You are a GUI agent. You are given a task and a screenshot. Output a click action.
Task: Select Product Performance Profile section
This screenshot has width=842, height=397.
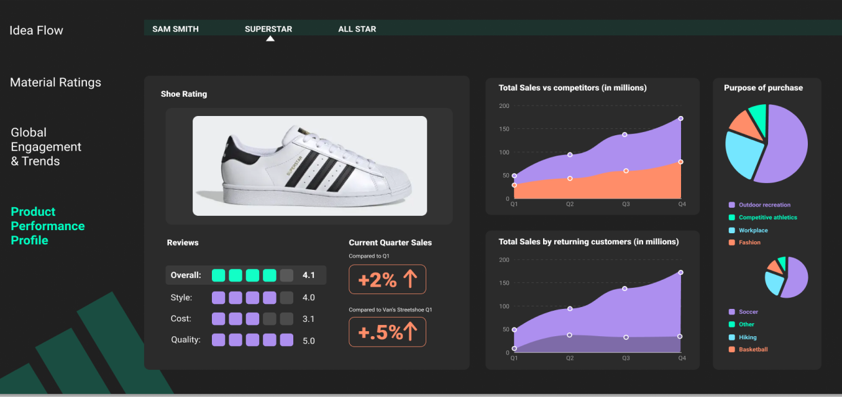click(x=48, y=226)
